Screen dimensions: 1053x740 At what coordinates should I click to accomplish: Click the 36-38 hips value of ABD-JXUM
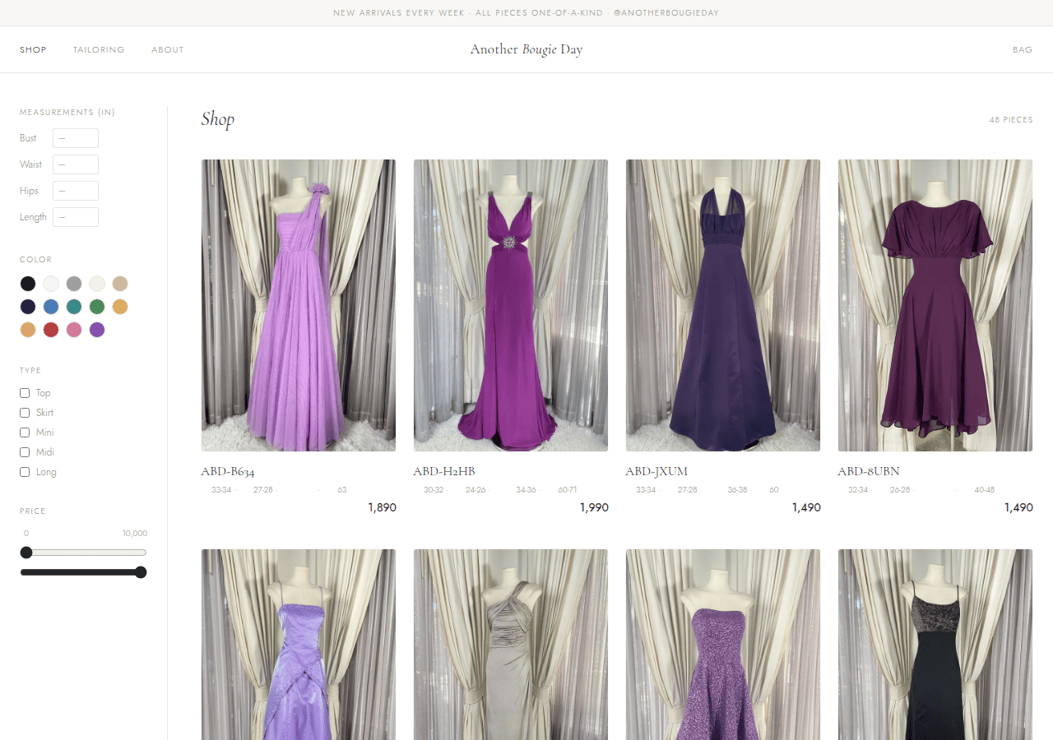[x=737, y=490]
